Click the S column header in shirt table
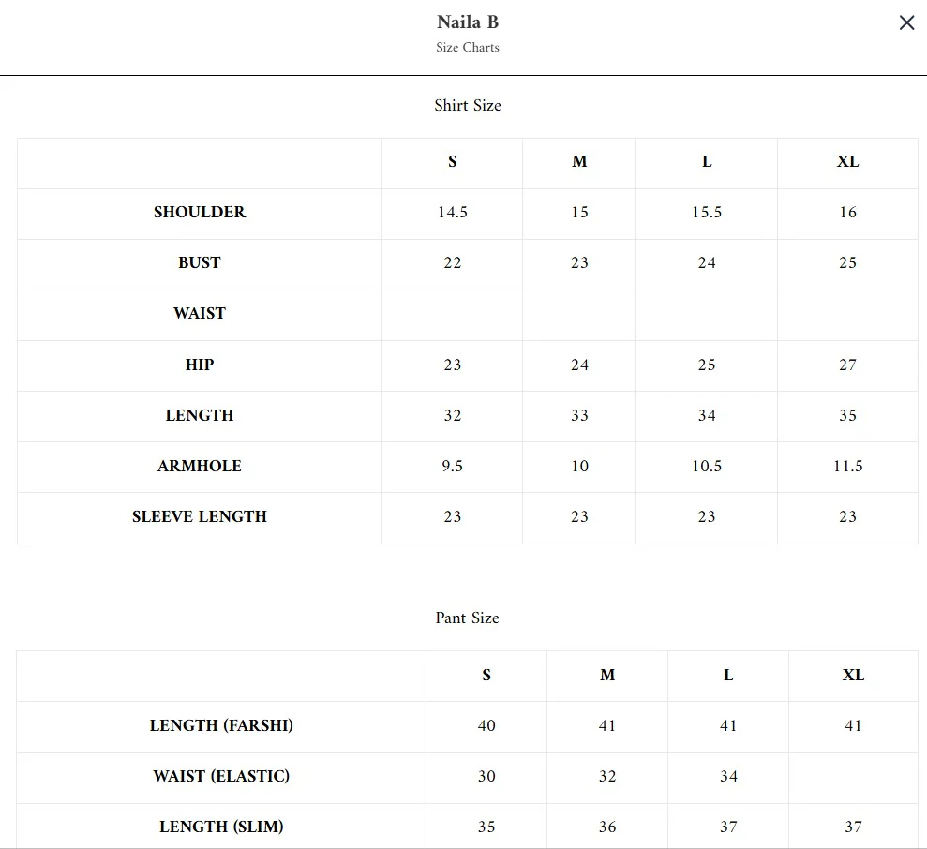The image size is (927, 849). (453, 161)
